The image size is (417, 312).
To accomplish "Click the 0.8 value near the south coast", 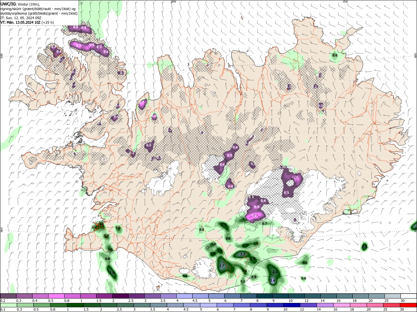I will click(254, 277).
